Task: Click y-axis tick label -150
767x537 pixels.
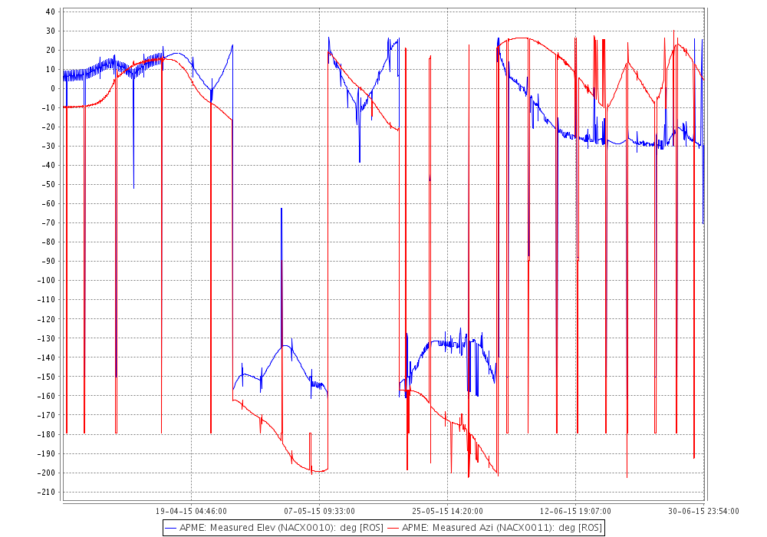Action: [x=46, y=377]
